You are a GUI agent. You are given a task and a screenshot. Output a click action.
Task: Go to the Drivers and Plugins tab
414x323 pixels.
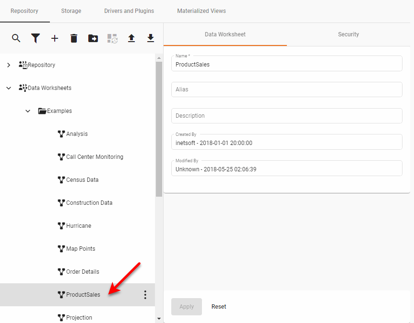point(129,11)
